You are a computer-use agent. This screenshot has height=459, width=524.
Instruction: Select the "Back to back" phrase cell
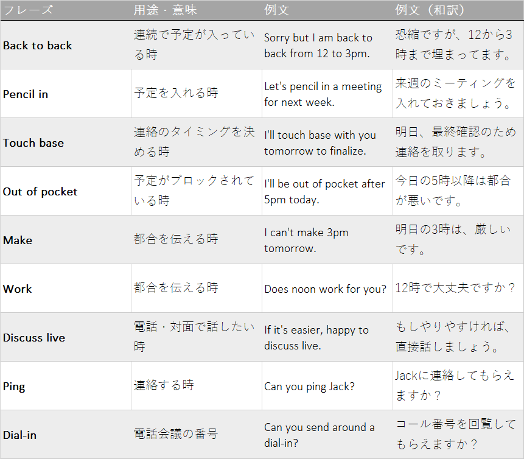pyautogui.click(x=37, y=46)
